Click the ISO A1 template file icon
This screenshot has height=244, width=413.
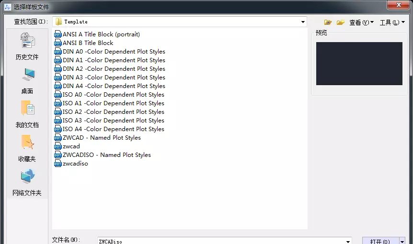[x=57, y=103]
